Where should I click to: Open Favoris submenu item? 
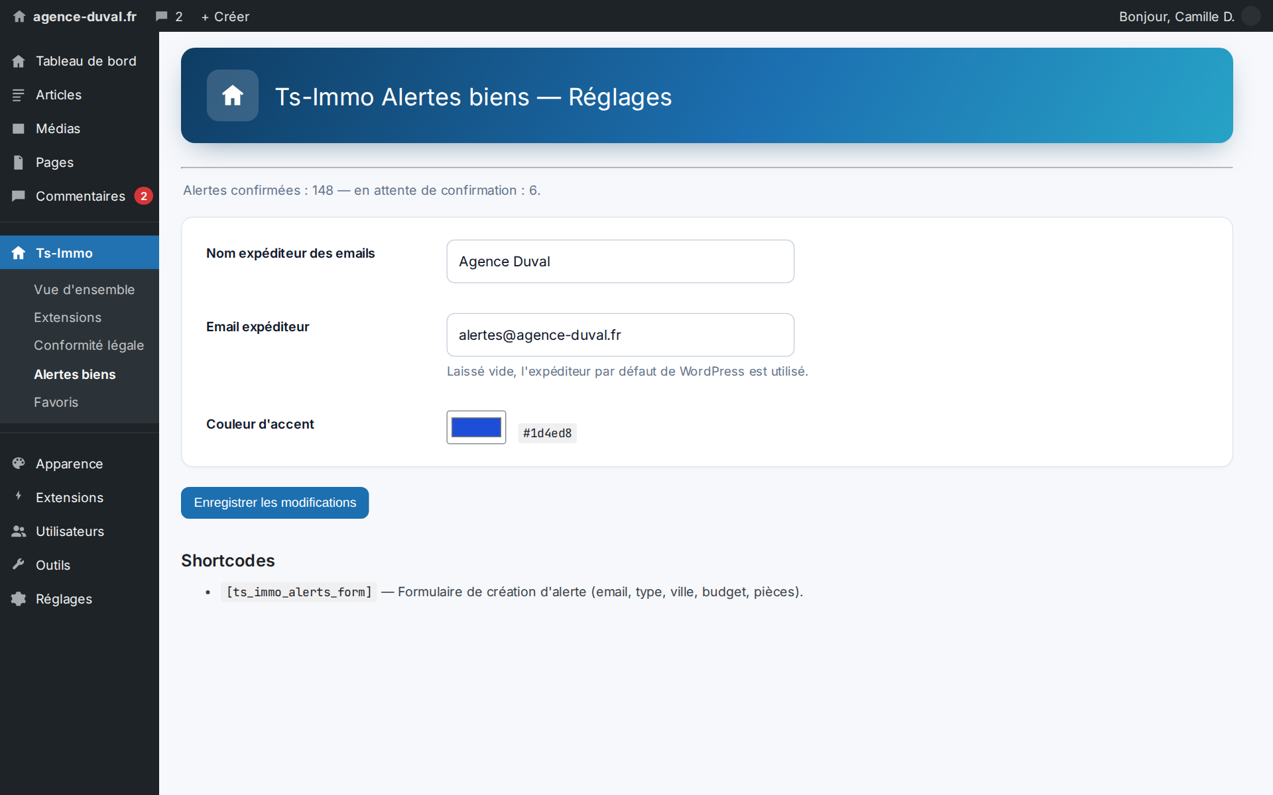coord(56,402)
